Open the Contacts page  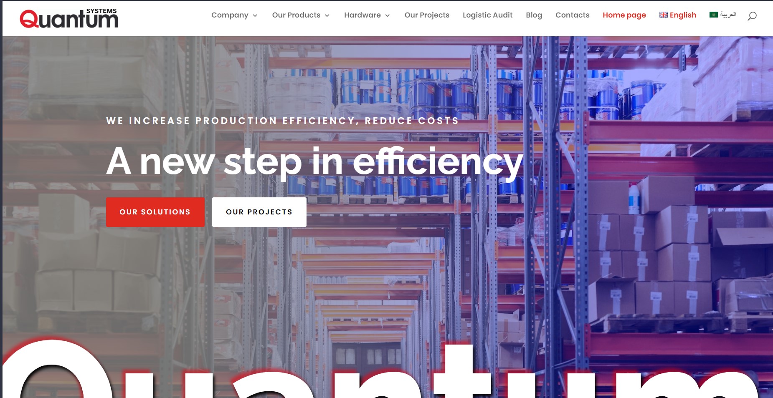(572, 15)
